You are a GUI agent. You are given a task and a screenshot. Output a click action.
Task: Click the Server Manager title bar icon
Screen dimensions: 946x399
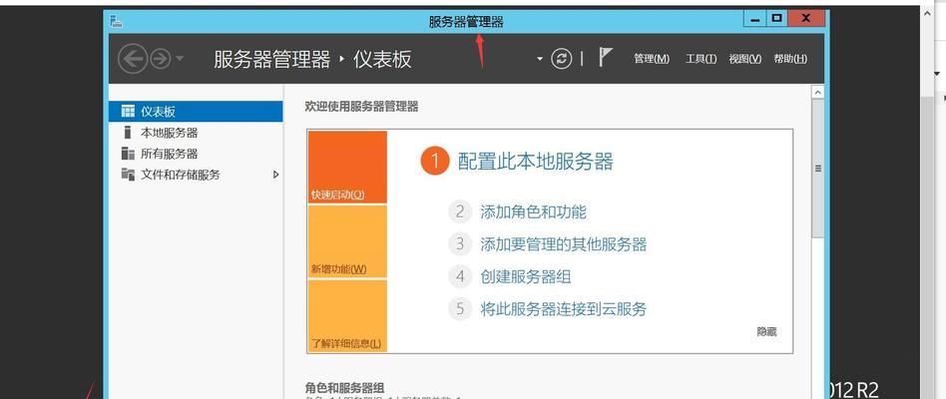point(117,22)
